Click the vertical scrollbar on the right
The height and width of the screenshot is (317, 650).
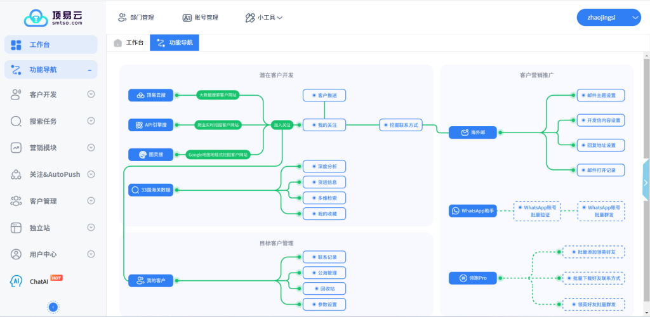pos(646,184)
